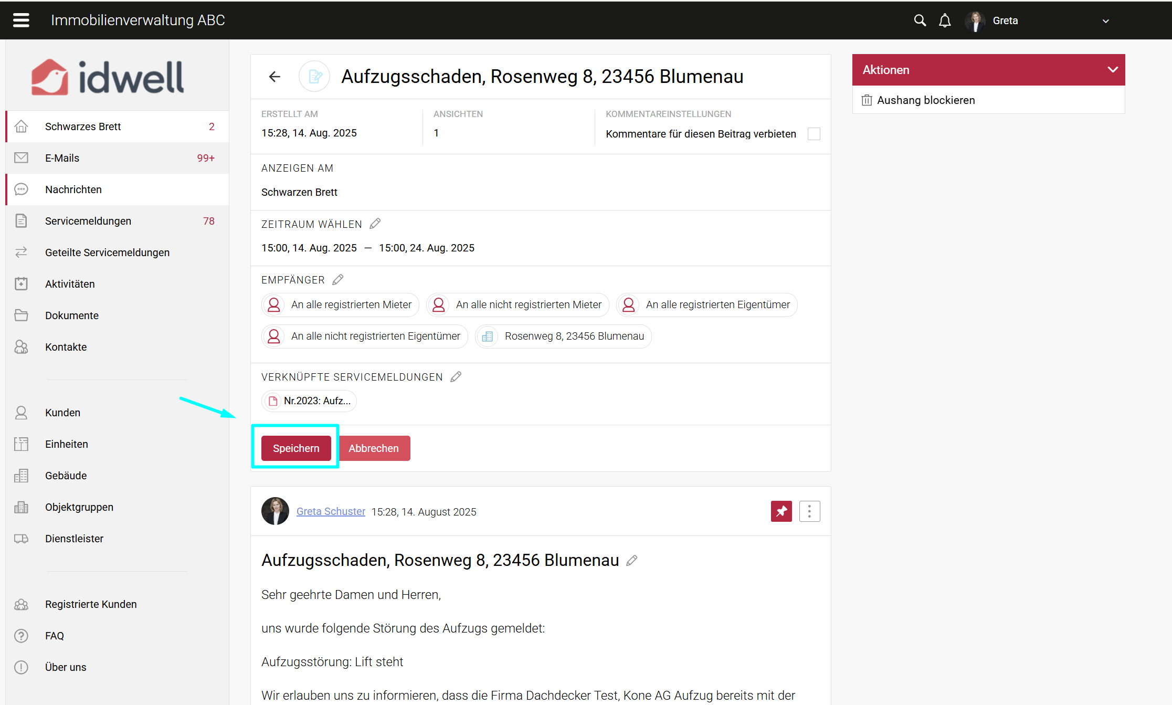Open Aktivitäten in sidebar

(x=117, y=284)
